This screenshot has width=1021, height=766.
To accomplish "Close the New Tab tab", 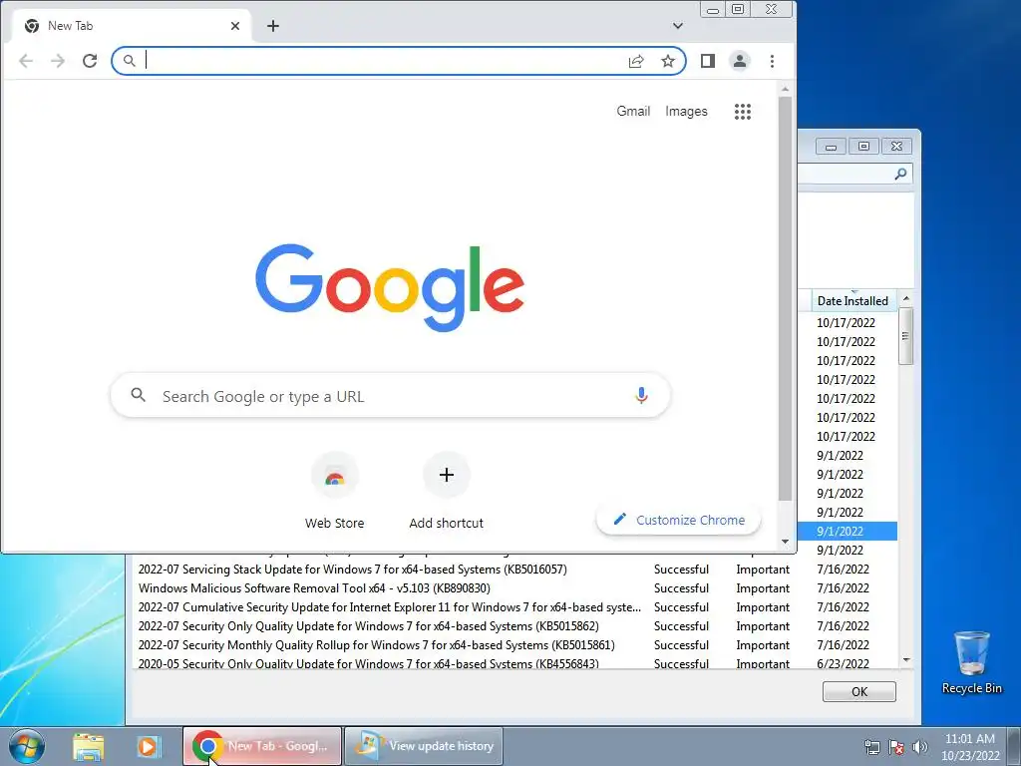I will pos(235,26).
